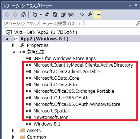Image resolution: width=140 pixels, height=139 pixels.
Task: Click the Home icon in toolbar
Action: 23,15
